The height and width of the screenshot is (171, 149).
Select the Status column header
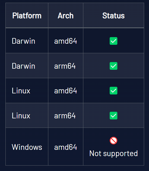pos(113,15)
